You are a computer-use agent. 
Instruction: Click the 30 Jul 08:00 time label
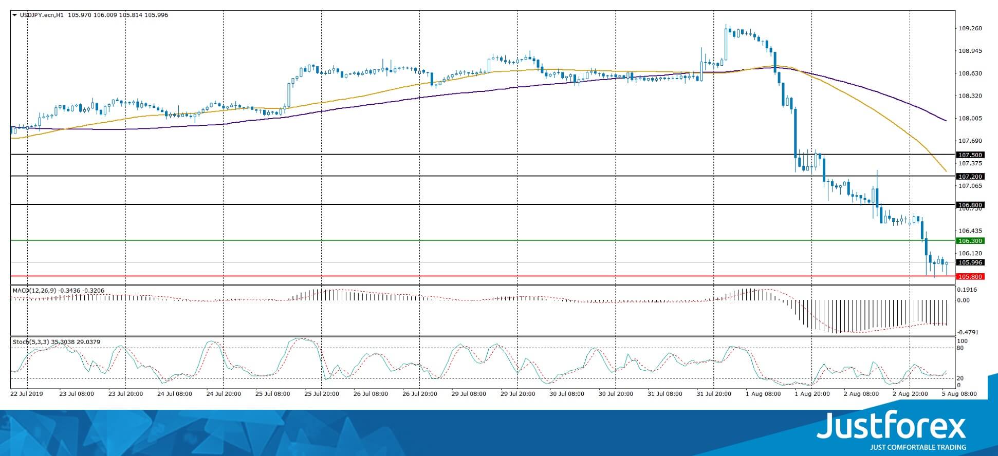567,394
